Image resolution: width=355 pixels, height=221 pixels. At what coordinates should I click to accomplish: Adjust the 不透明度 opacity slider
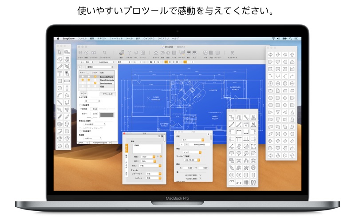point(107,109)
